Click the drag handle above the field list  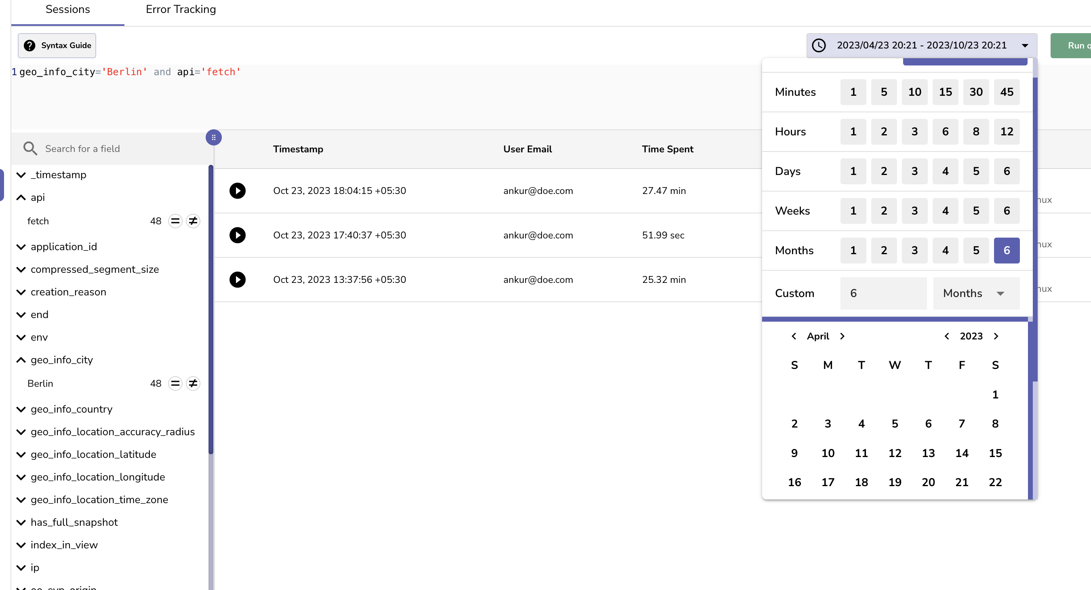pos(214,137)
